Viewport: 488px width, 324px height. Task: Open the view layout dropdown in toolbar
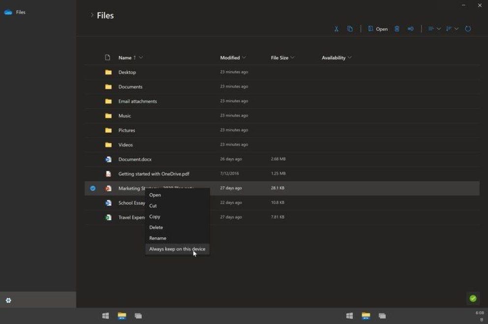(x=434, y=29)
